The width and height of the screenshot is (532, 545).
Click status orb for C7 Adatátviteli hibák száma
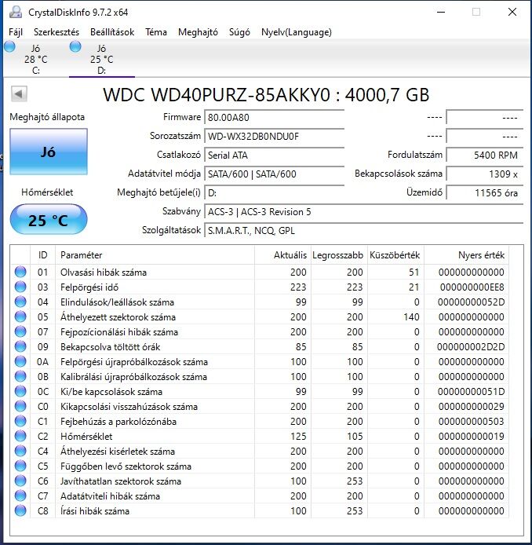pos(20,496)
